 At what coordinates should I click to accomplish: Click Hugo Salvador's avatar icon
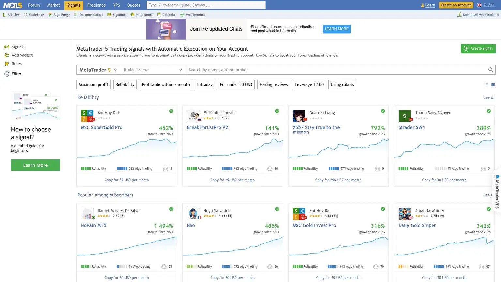point(193,214)
